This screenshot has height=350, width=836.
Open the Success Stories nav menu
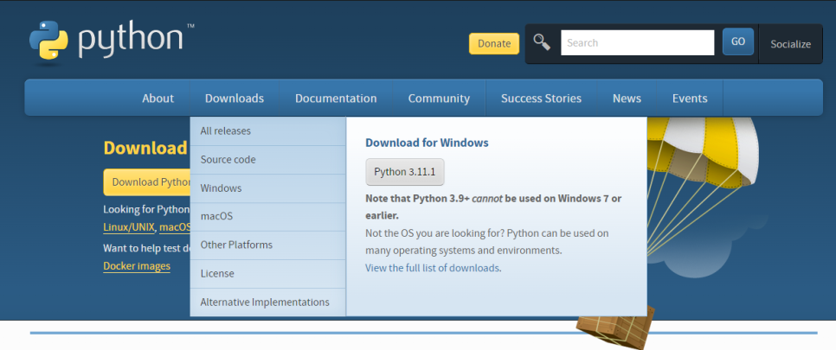(541, 98)
